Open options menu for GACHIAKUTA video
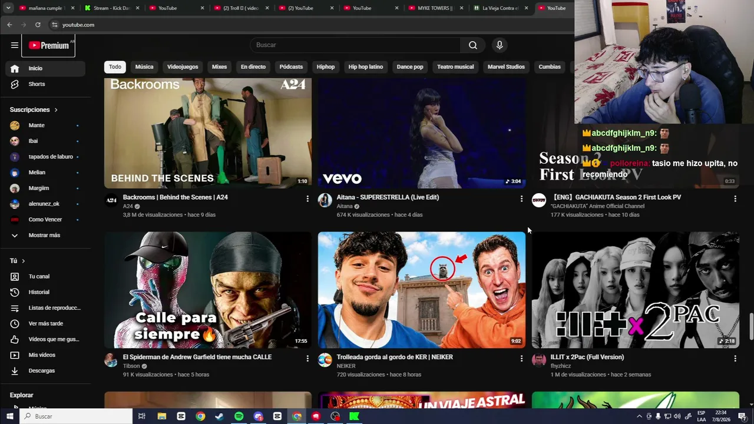This screenshot has height=424, width=754. (735, 199)
